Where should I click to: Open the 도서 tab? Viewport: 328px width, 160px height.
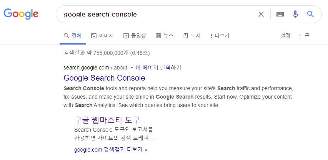point(192,36)
